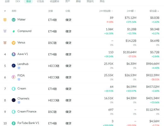Click the $112.97M value for Cream Finance

pyautogui.click(x=153, y=110)
